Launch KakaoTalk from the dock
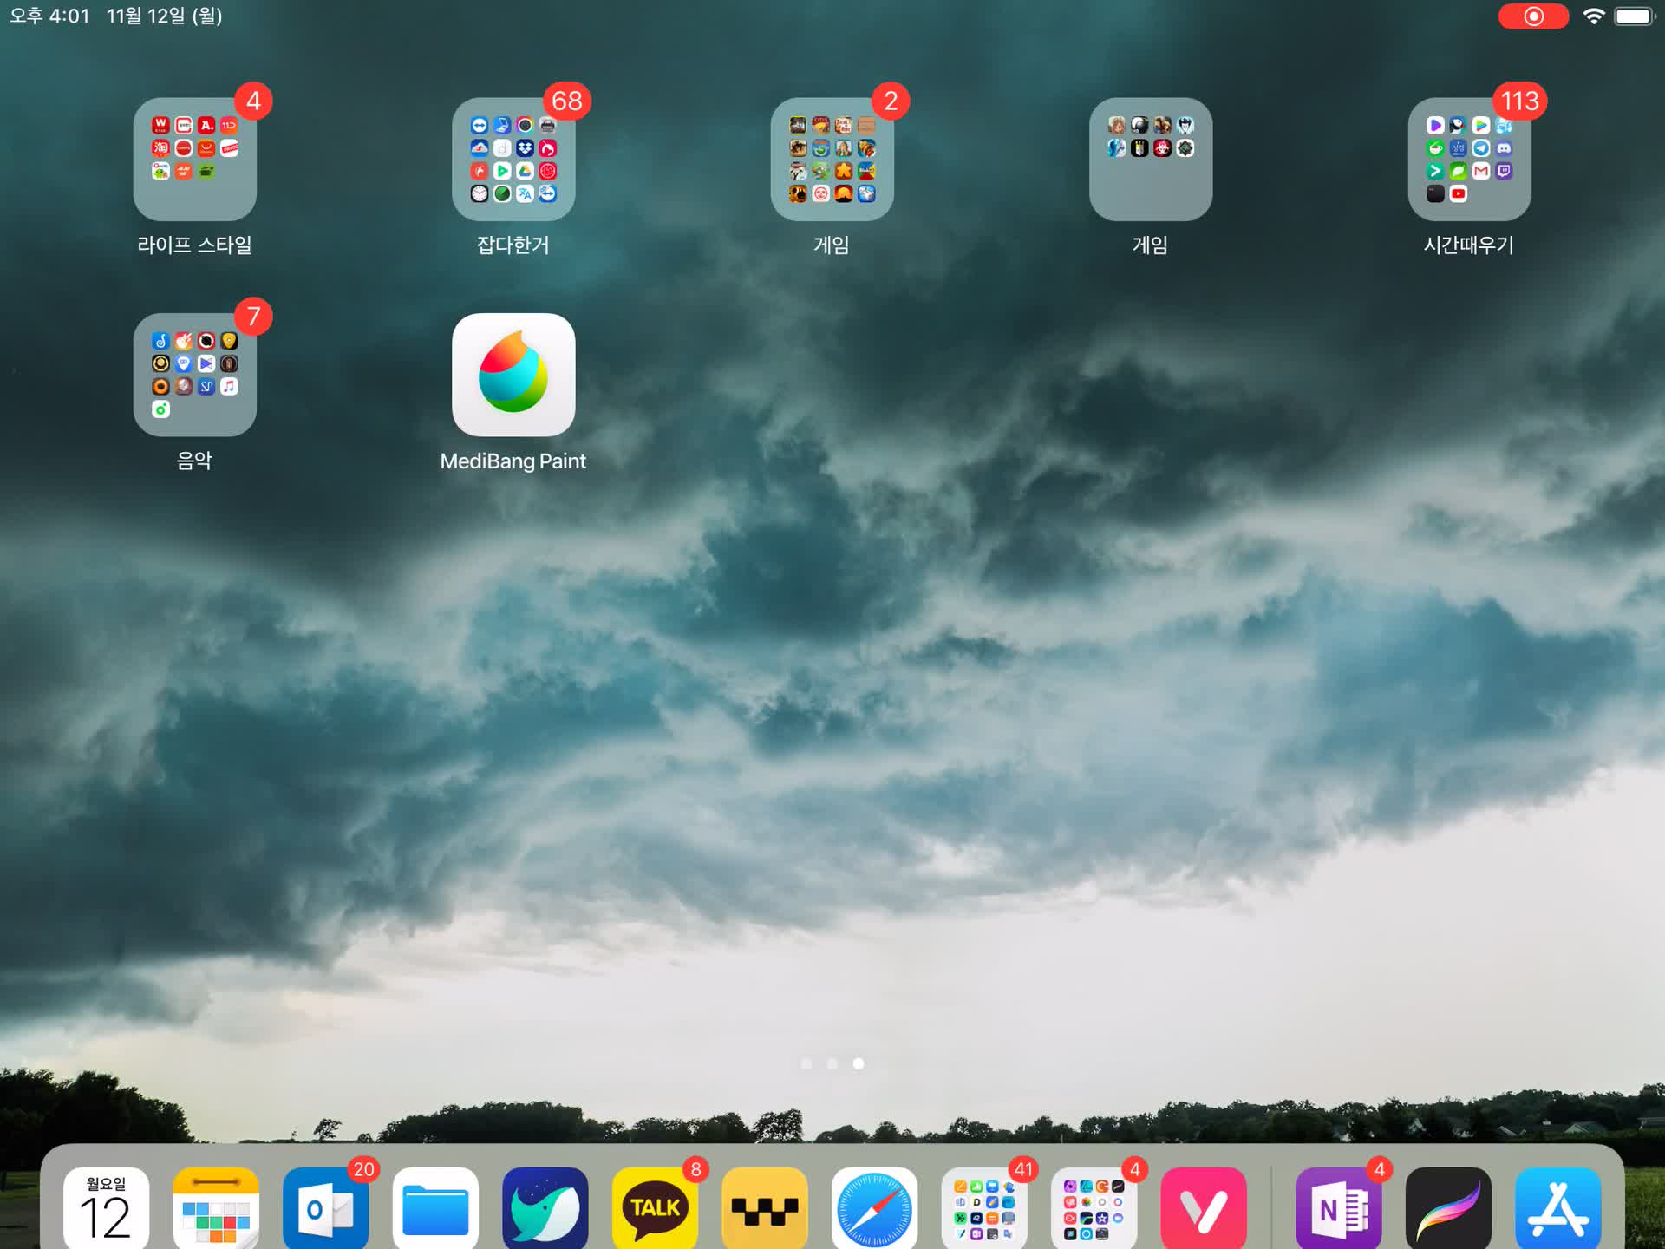 click(655, 1207)
